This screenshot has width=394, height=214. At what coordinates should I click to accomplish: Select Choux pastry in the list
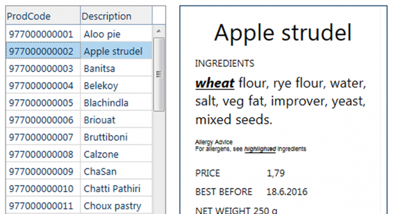112,206
